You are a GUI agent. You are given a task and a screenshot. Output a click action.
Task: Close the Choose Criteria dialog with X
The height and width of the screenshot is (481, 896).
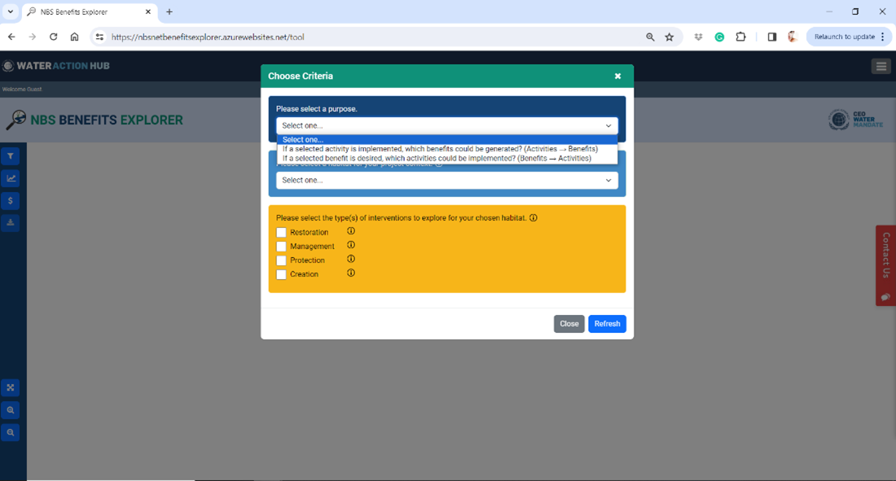tap(617, 76)
